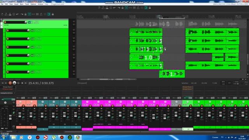Click Undo icon in top-center docked toolbar
Screen dimensions: 249x140
115,8
